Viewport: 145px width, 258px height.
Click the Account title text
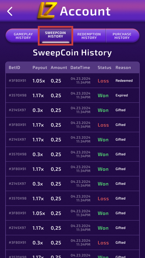pyautogui.click(x=85, y=11)
